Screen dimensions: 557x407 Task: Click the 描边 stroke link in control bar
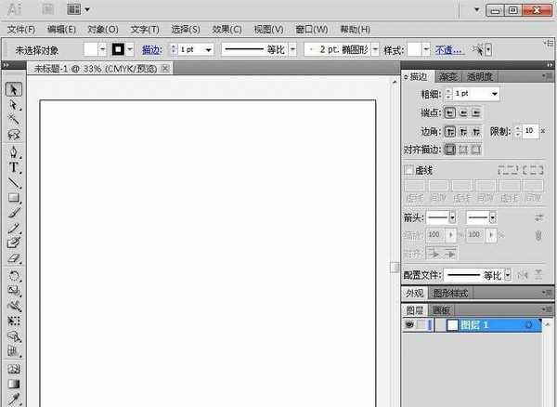[x=150, y=49]
